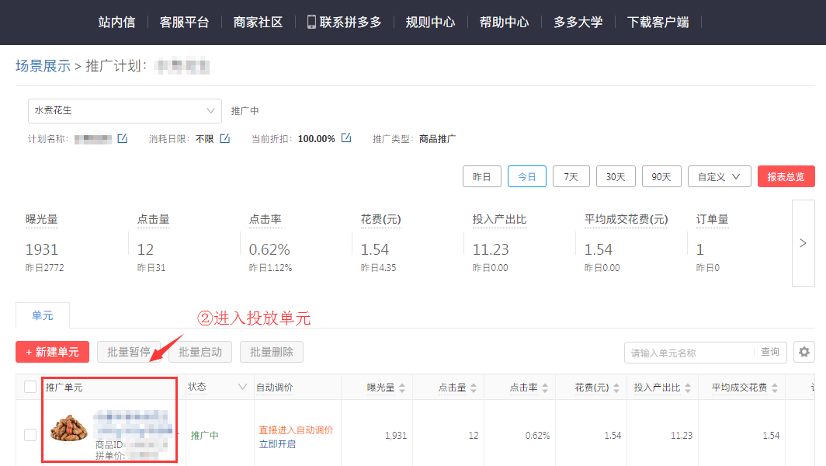Edit the 当前折扣 discount via pencil icon
This screenshot has width=826, height=466.
[346, 139]
